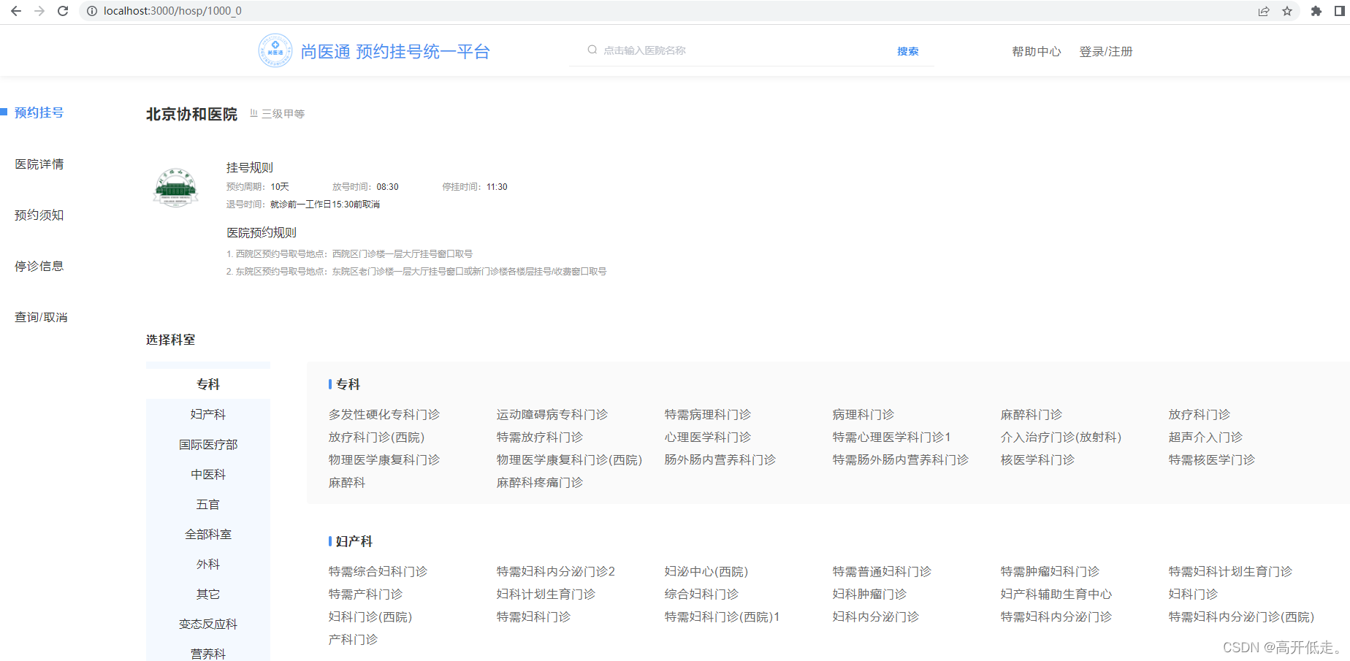Open 特需心理医学科门诊1
Screen dimensions: 1350x661
892,437
